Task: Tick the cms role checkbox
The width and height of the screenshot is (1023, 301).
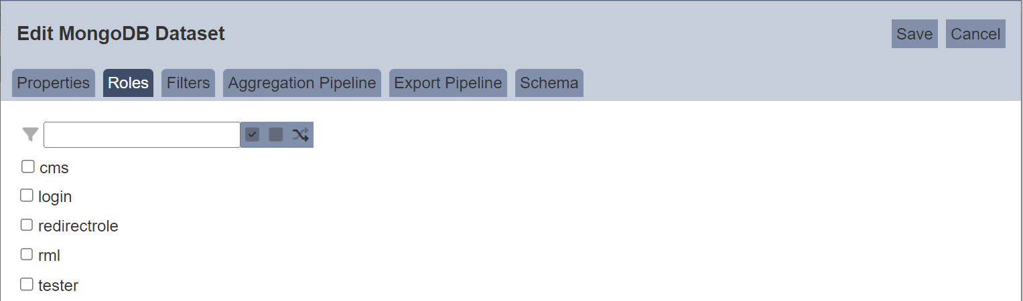Action: click(x=27, y=166)
